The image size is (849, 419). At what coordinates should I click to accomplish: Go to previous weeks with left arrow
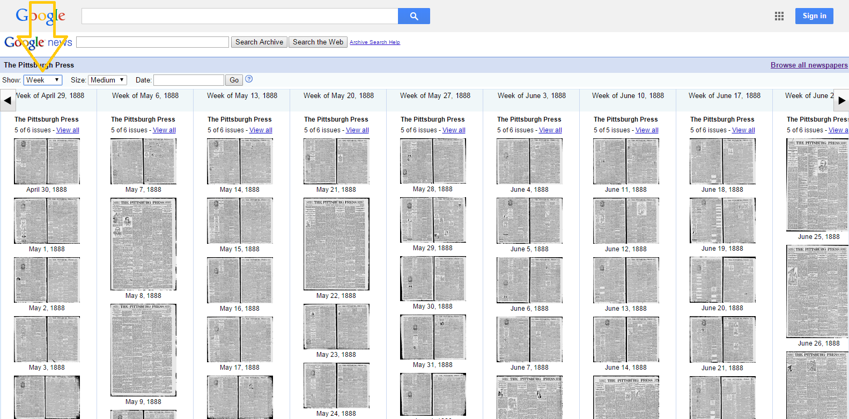[x=8, y=100]
